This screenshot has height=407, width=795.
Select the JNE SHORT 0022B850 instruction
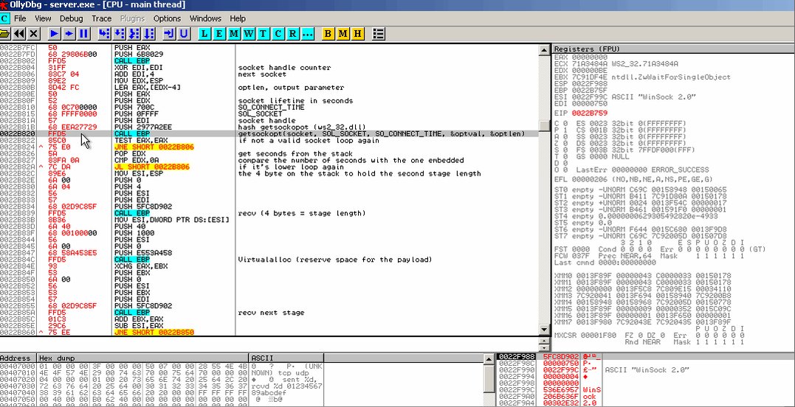click(154, 332)
